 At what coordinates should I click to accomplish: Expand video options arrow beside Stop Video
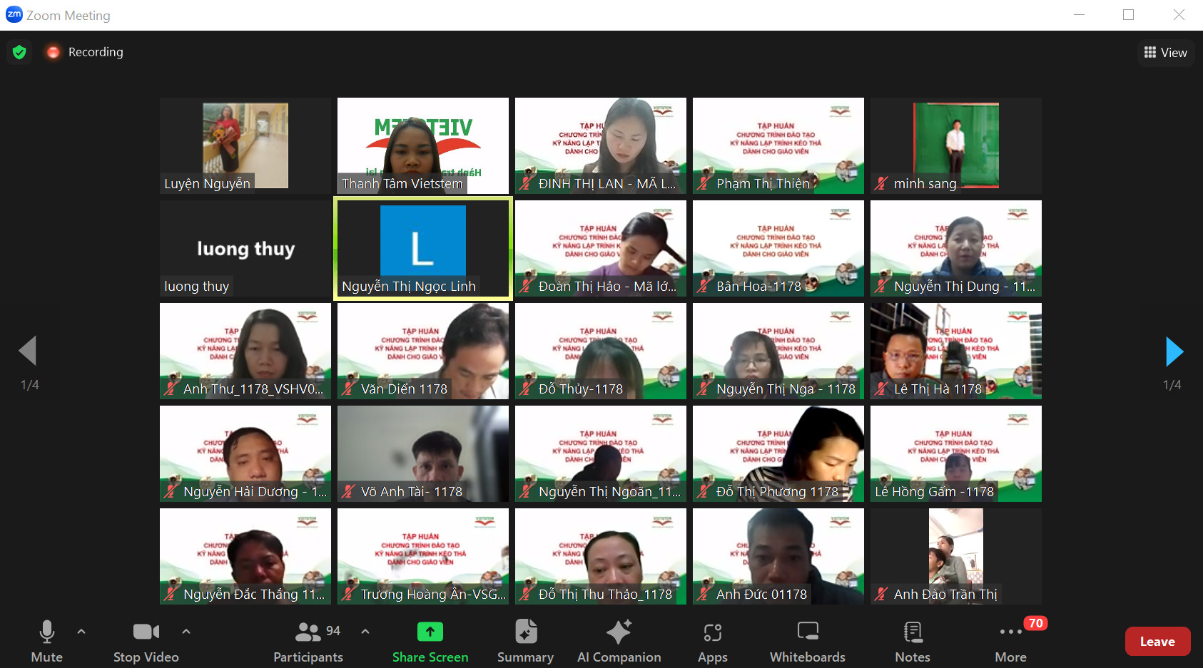coord(186,632)
